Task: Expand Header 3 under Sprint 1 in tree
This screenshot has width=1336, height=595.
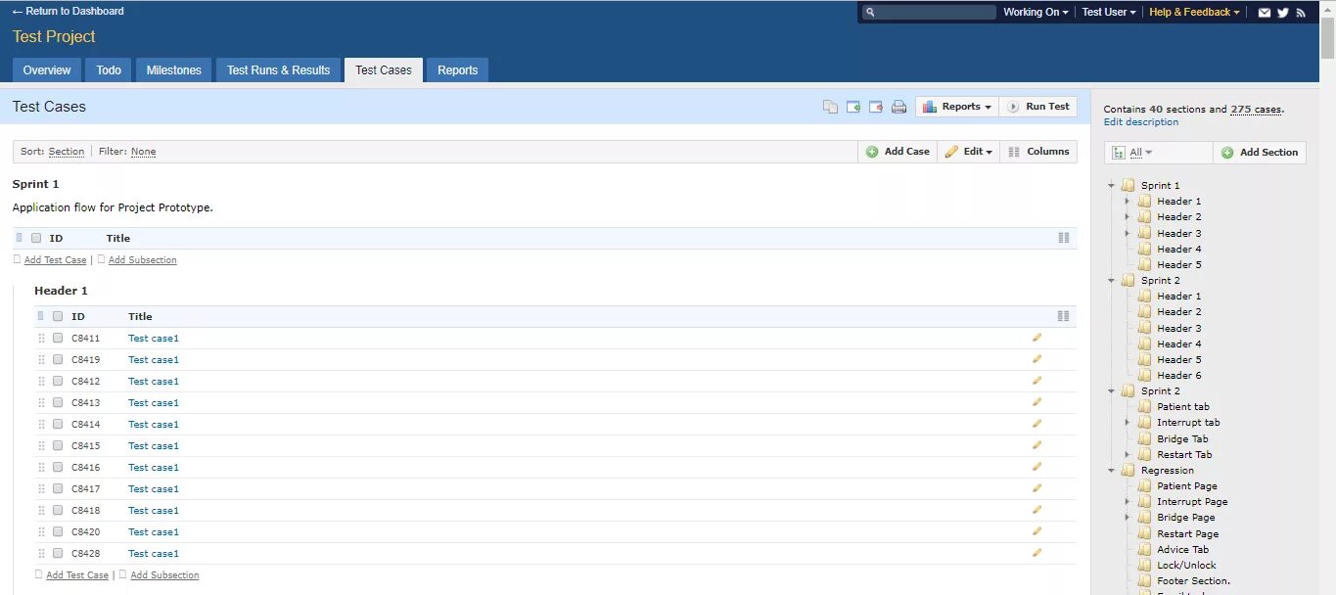Action: (x=1128, y=233)
